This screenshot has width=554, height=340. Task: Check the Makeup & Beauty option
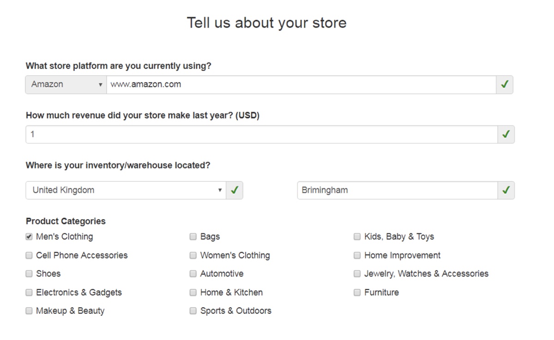[29, 311]
